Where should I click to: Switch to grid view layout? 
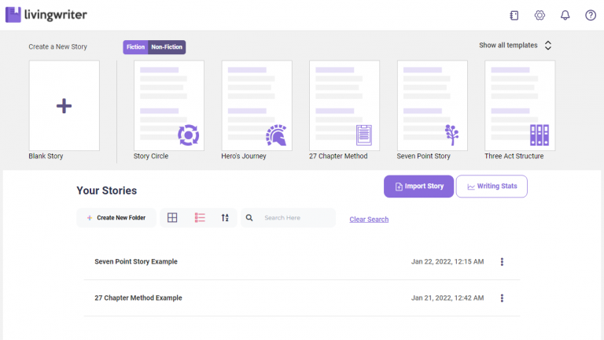tap(172, 218)
